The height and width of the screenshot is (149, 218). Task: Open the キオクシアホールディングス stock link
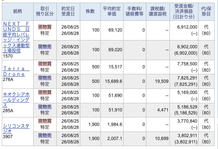(16, 100)
